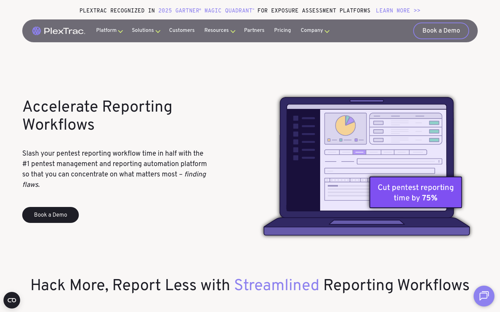Image resolution: width=500 pixels, height=312 pixels.
Task: Open the Platform menu
Action: point(106,31)
